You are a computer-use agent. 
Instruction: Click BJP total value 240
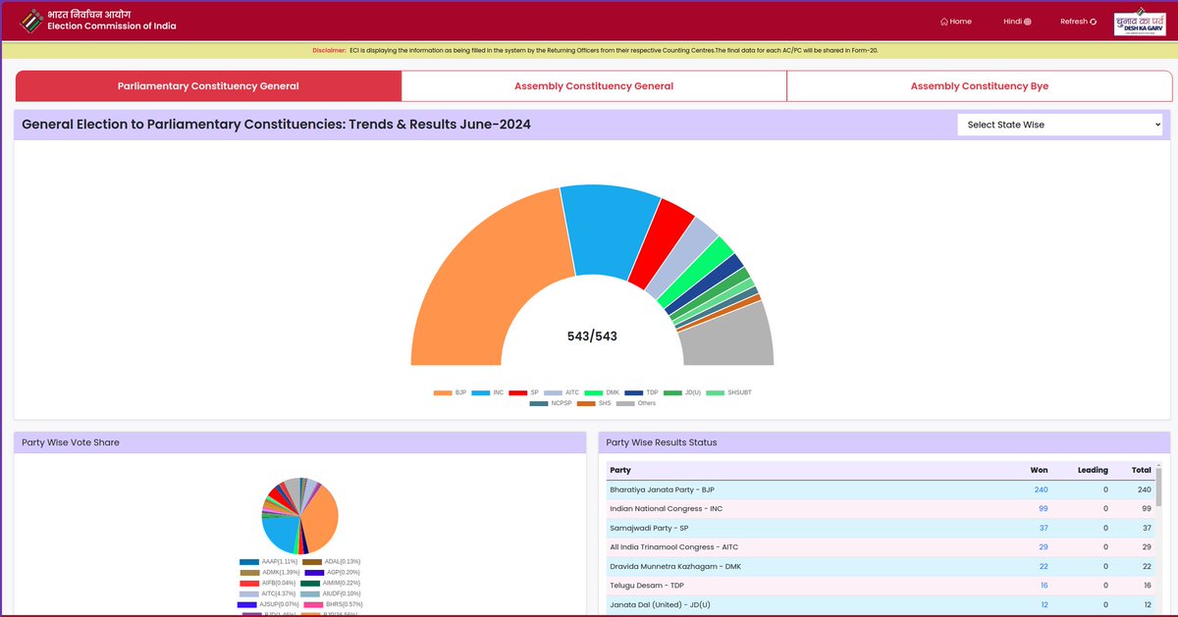[1144, 489]
